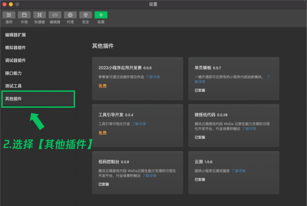The height and width of the screenshot is (206, 307).
Task: Open the 通用 general settings icon
Action: [x=9, y=15]
